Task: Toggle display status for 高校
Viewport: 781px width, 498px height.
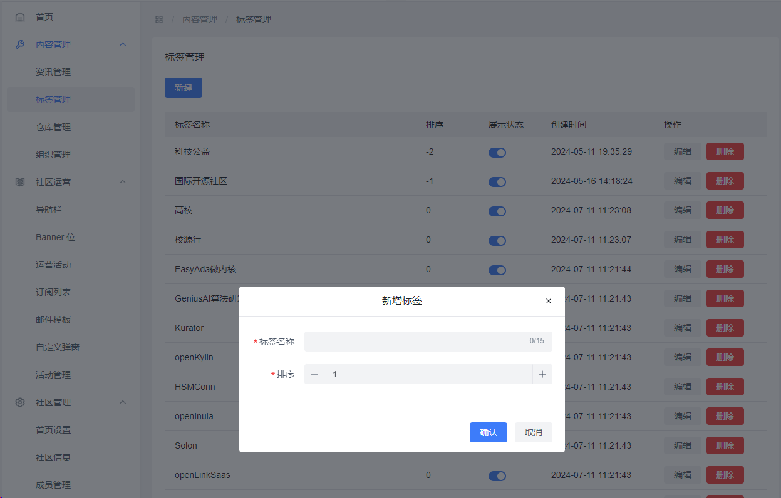Action: click(497, 211)
